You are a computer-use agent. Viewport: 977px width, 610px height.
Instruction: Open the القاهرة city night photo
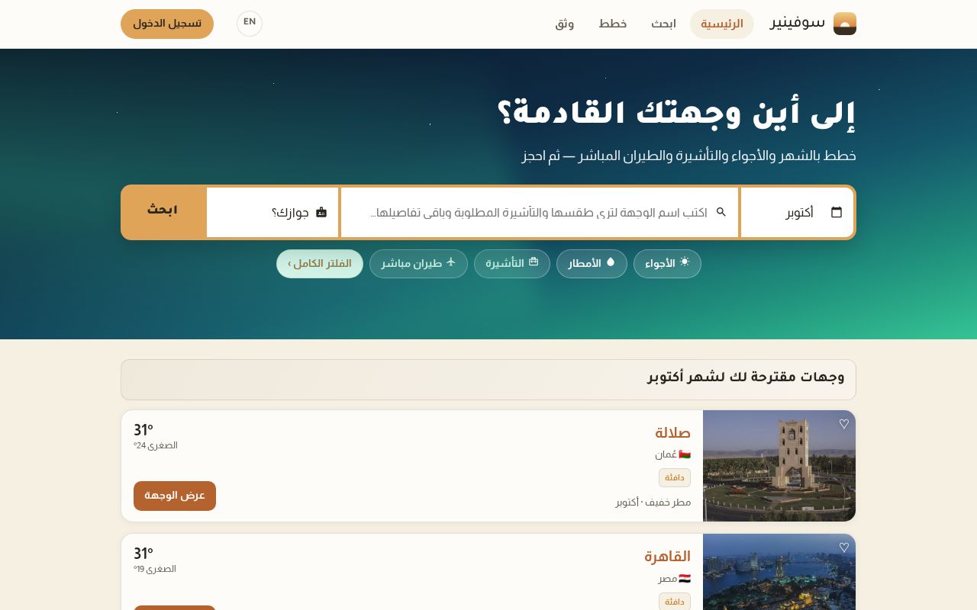(x=779, y=572)
